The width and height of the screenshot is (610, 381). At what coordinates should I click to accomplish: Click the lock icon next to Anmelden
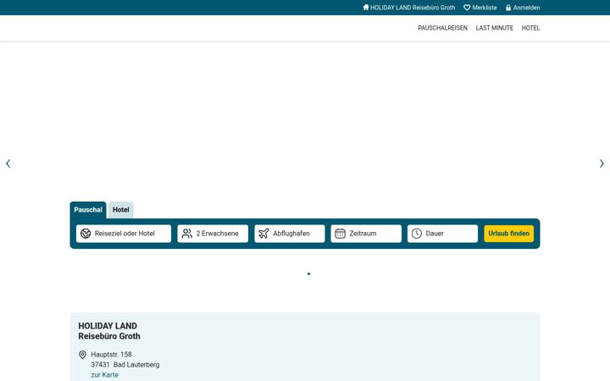(508, 8)
